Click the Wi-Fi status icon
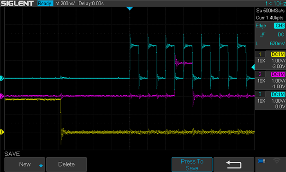The height and width of the screenshot is (172, 286). (277, 161)
